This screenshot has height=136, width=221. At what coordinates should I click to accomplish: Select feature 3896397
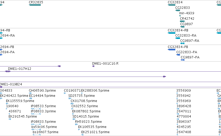coord(177,124)
